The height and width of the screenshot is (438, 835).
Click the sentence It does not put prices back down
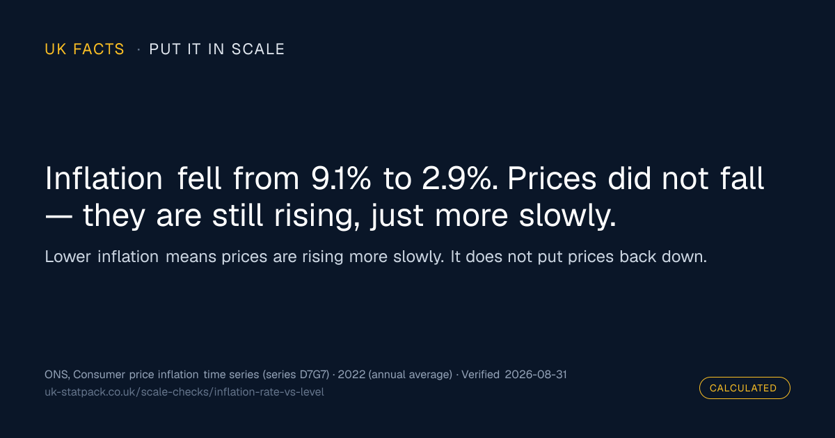point(579,257)
